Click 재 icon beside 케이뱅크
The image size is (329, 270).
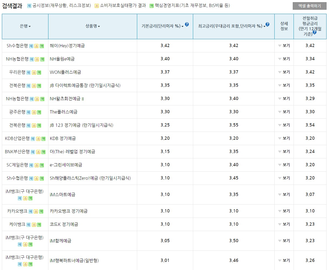pyautogui.click(x=29, y=225)
